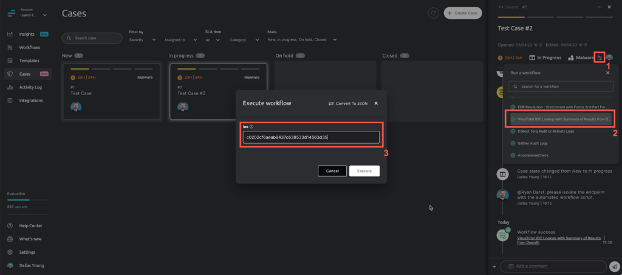Open the three-dots menu in case panel

pos(600,7)
